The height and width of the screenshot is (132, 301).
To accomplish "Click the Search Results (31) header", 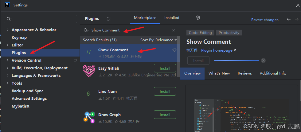I will 100,40.
